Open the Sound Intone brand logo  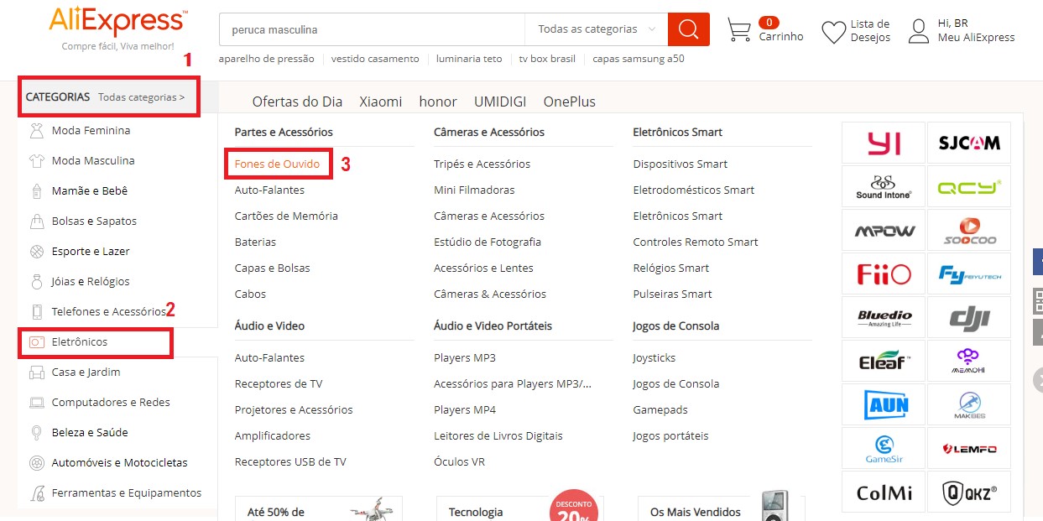884,186
